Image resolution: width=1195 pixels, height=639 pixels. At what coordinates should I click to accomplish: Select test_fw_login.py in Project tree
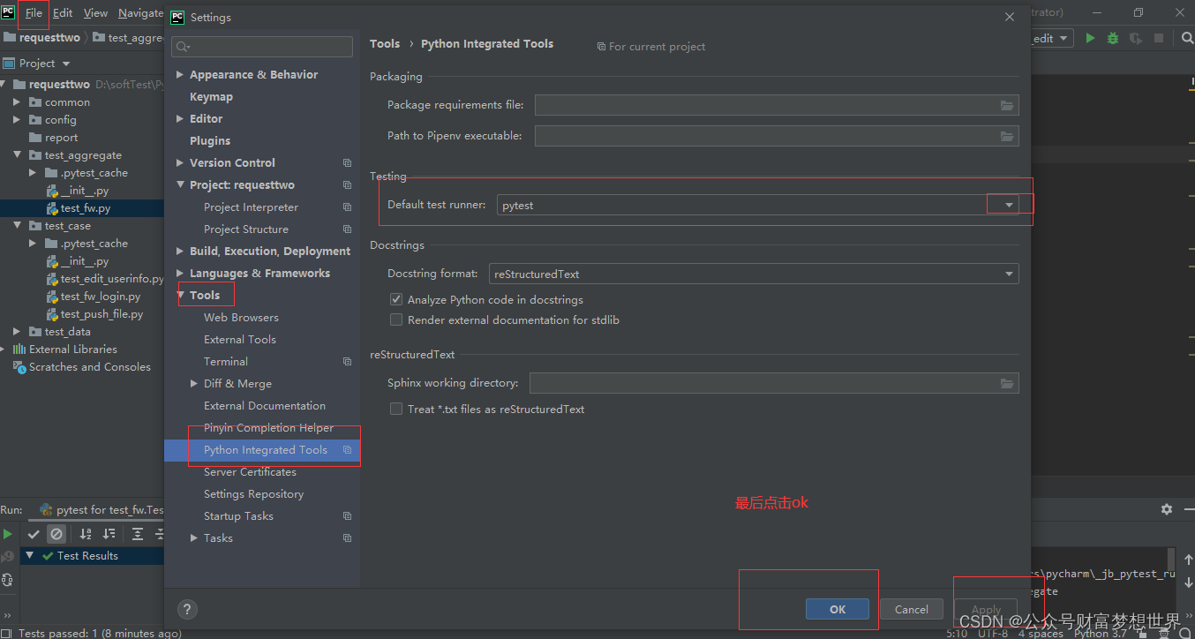pyautogui.click(x=101, y=297)
